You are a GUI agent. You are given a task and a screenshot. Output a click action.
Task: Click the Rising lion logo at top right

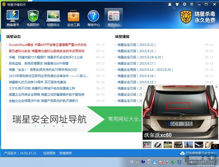186,17
